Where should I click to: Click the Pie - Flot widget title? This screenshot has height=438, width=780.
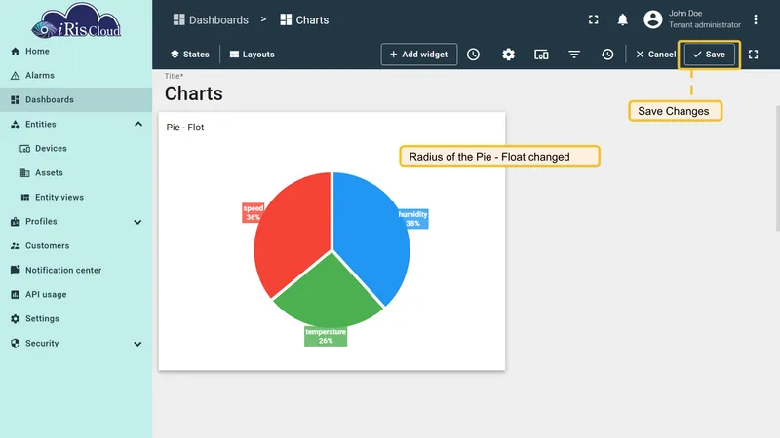[x=185, y=128]
